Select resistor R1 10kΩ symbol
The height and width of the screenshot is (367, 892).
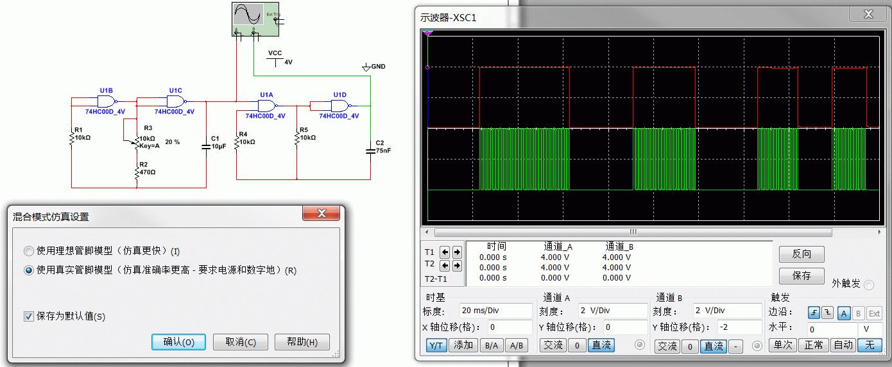pyautogui.click(x=72, y=137)
